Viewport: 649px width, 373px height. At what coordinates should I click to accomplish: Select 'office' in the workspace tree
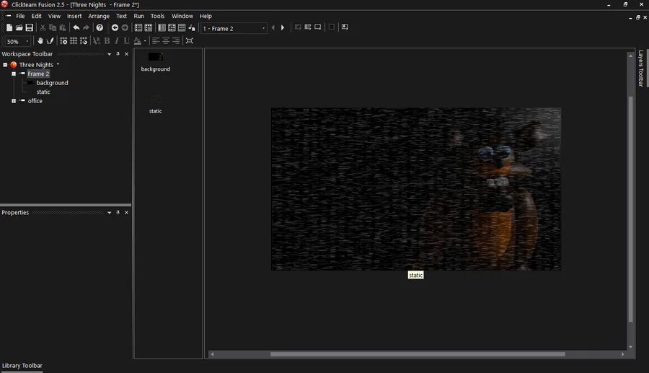(35, 101)
